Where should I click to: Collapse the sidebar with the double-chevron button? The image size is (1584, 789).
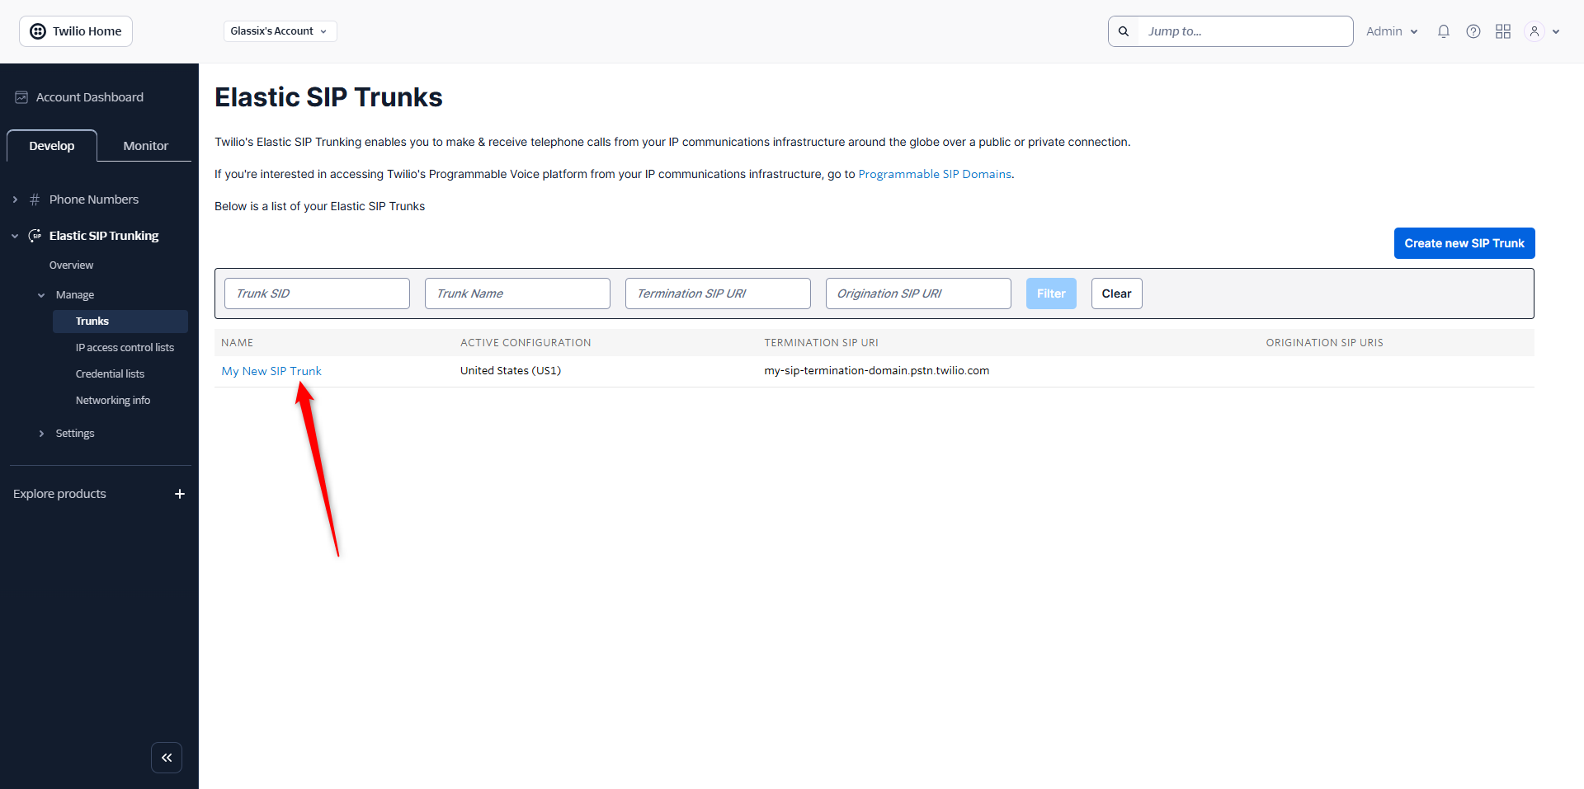(167, 758)
